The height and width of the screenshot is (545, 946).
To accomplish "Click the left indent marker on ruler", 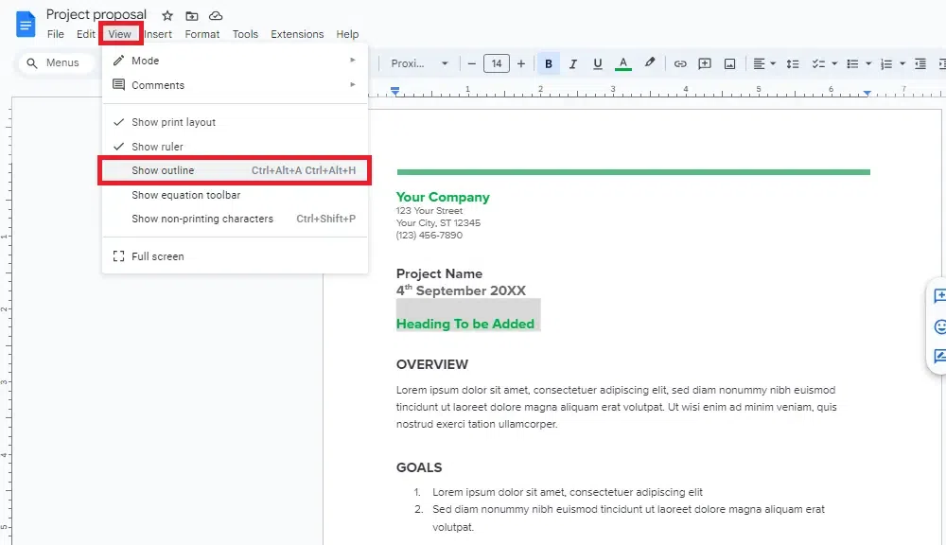I will point(394,91).
